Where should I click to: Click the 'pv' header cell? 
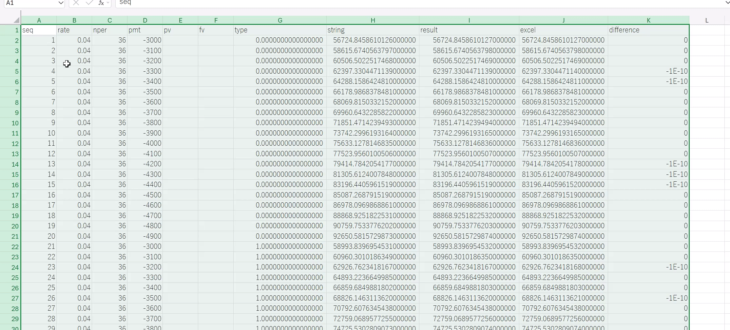181,30
